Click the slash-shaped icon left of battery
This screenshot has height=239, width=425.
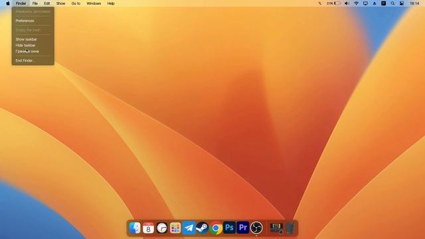(x=320, y=3)
